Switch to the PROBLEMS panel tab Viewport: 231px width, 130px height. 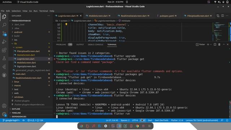pyautogui.click(x=61, y=44)
